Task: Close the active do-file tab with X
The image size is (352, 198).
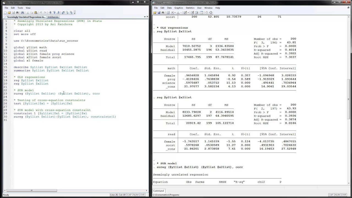Action: click(147, 17)
